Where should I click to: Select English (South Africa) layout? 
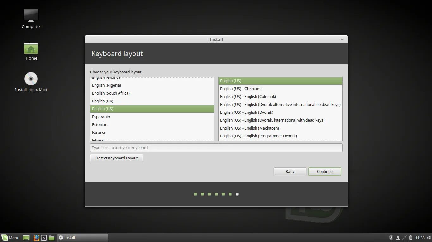152,93
